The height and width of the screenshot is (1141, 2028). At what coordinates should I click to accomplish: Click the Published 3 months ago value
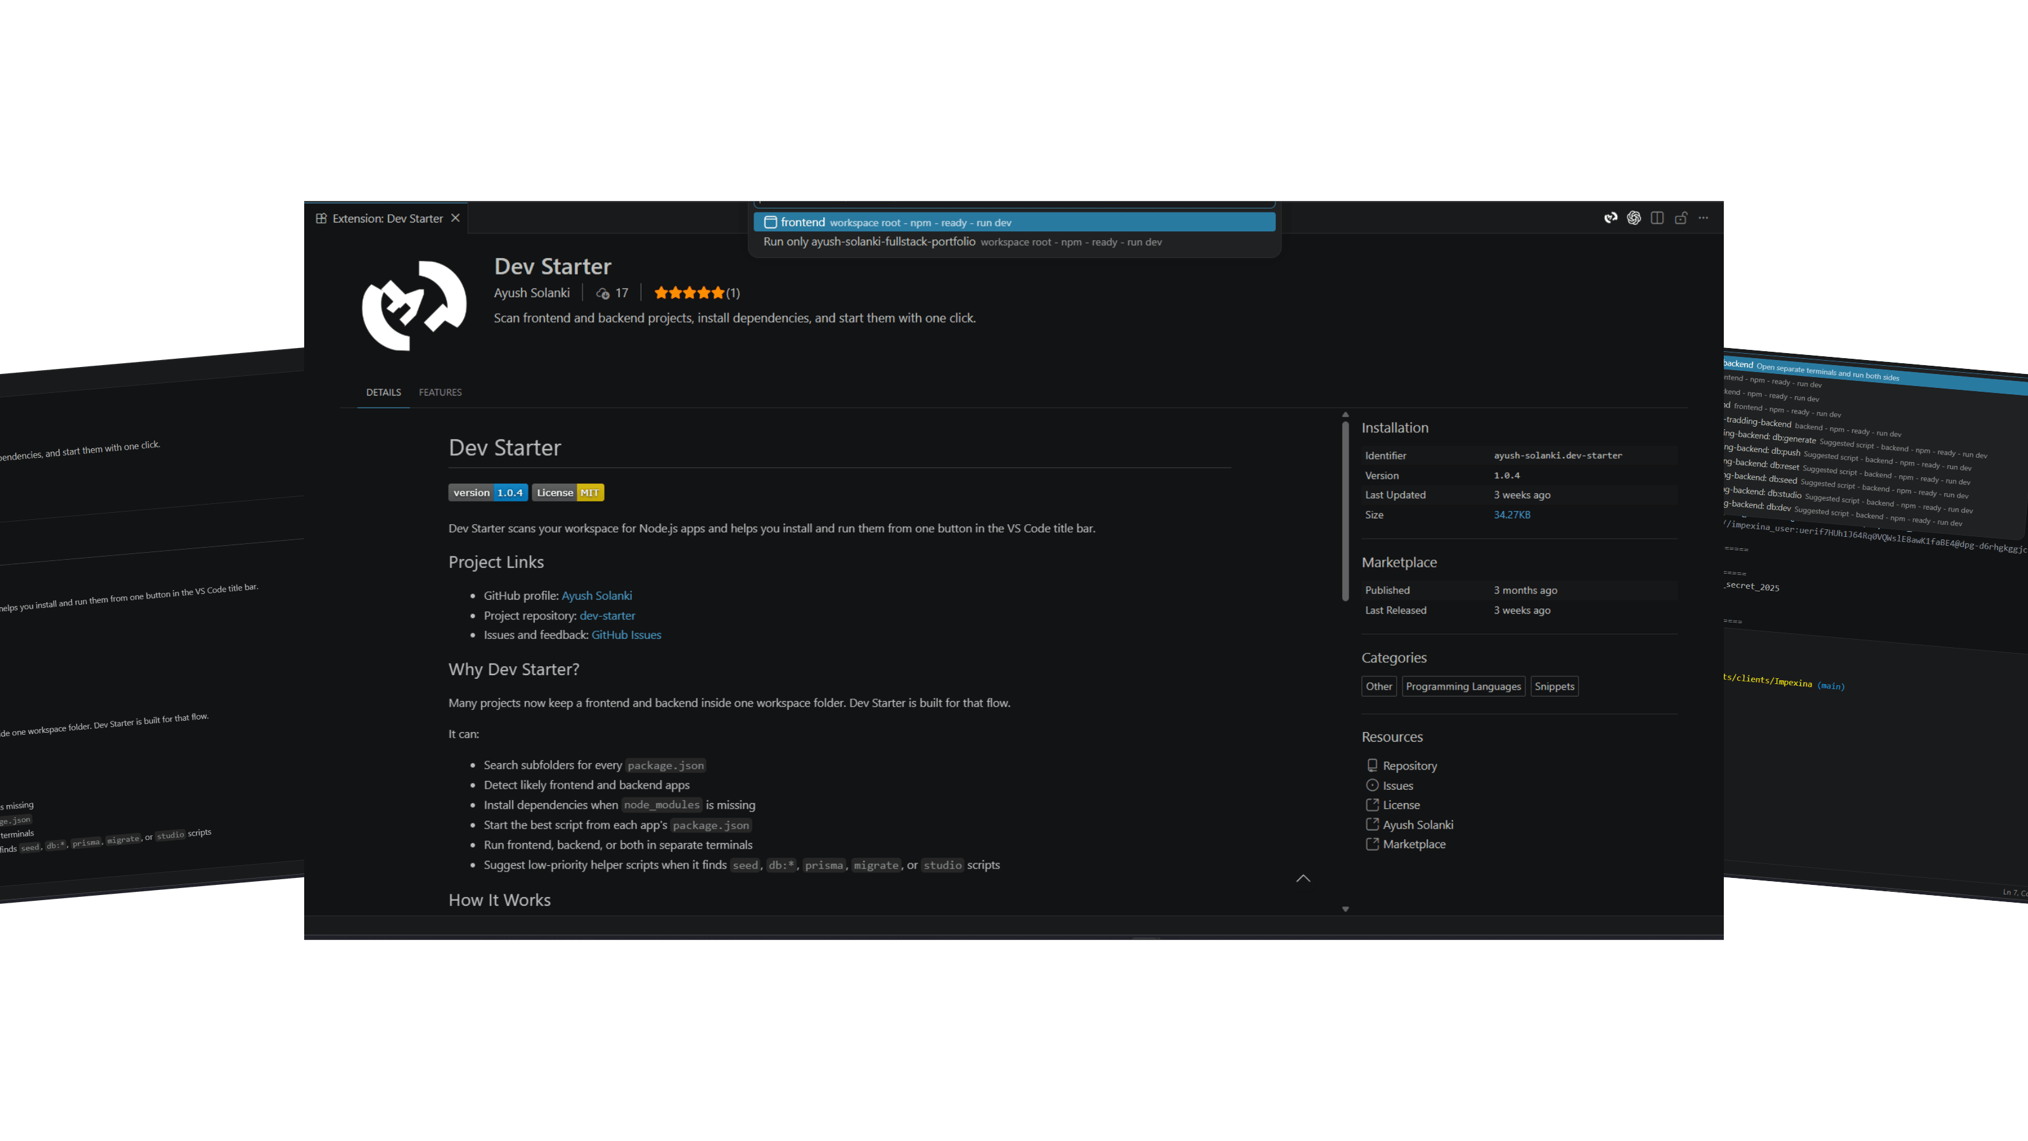coord(1525,591)
